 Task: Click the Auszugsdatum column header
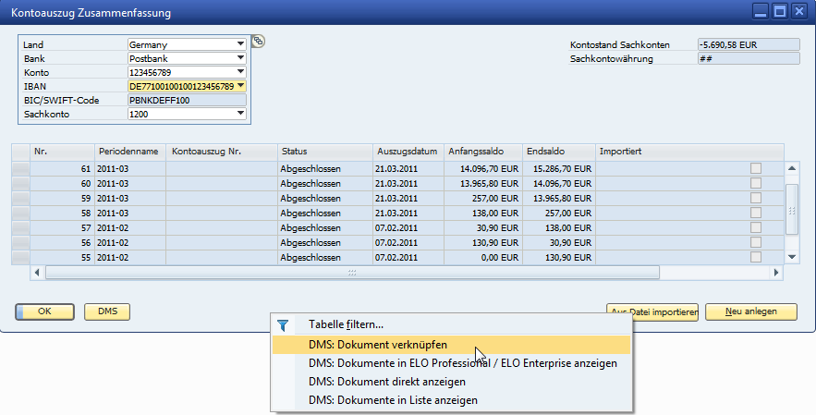click(408, 152)
